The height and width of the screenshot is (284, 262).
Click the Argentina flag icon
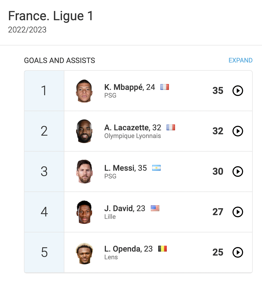point(156,168)
